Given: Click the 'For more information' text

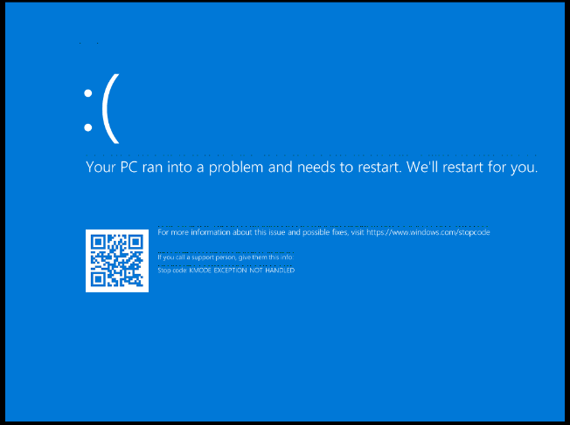Looking at the screenshot, I should [194, 232].
